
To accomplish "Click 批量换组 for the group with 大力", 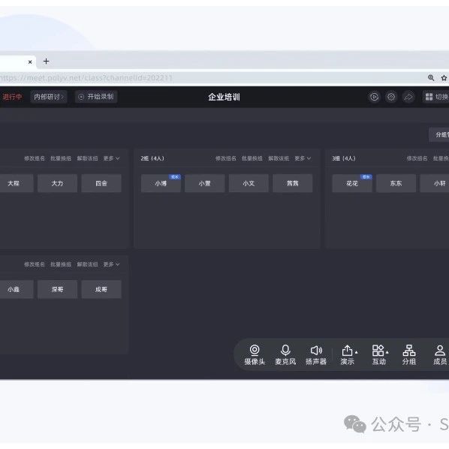I will click(x=61, y=158).
